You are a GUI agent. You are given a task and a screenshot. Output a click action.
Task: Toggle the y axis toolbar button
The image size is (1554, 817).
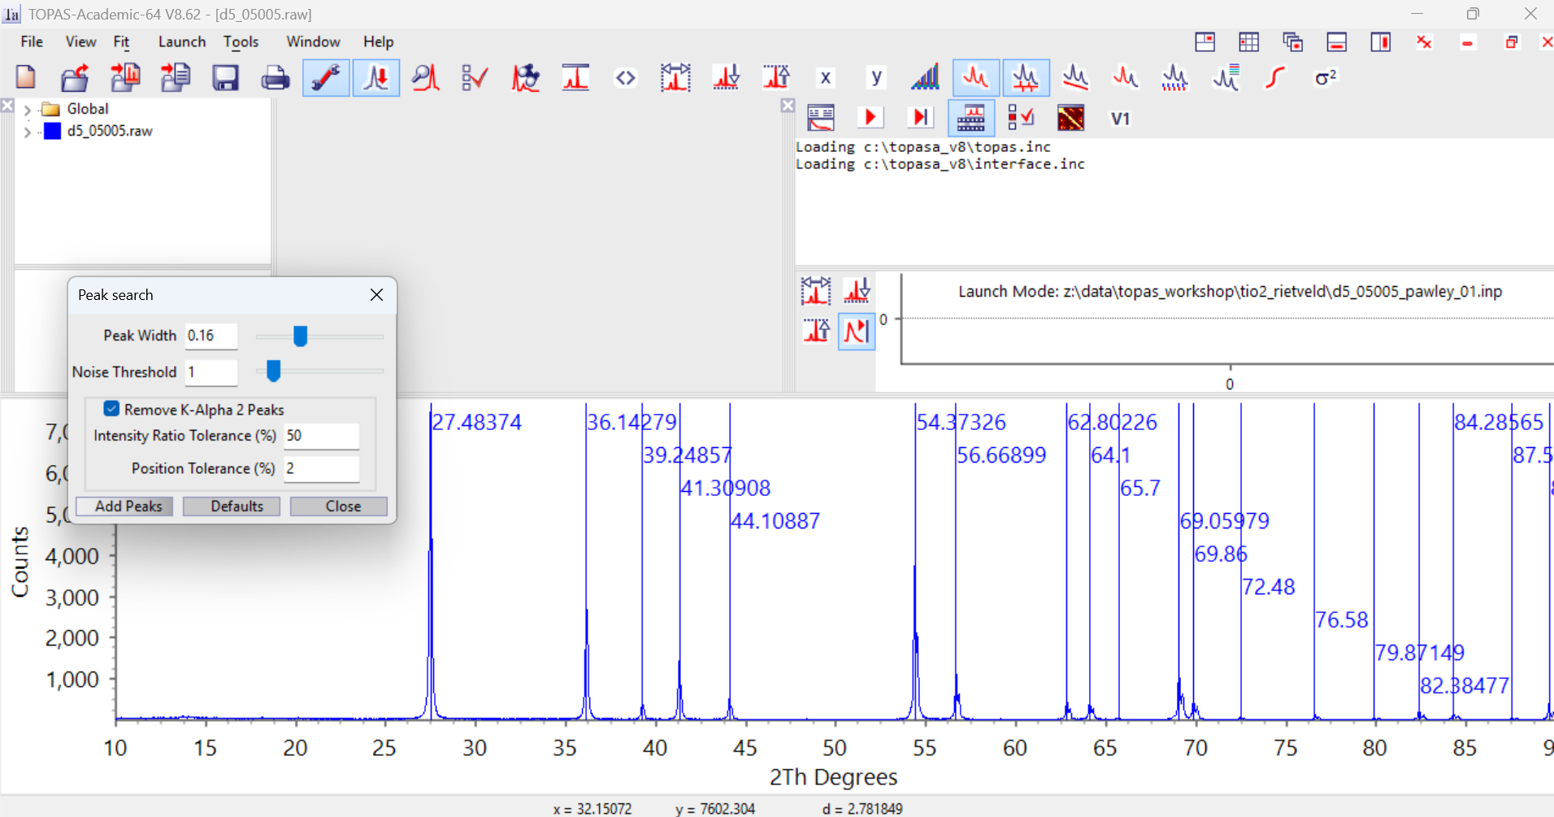(875, 78)
